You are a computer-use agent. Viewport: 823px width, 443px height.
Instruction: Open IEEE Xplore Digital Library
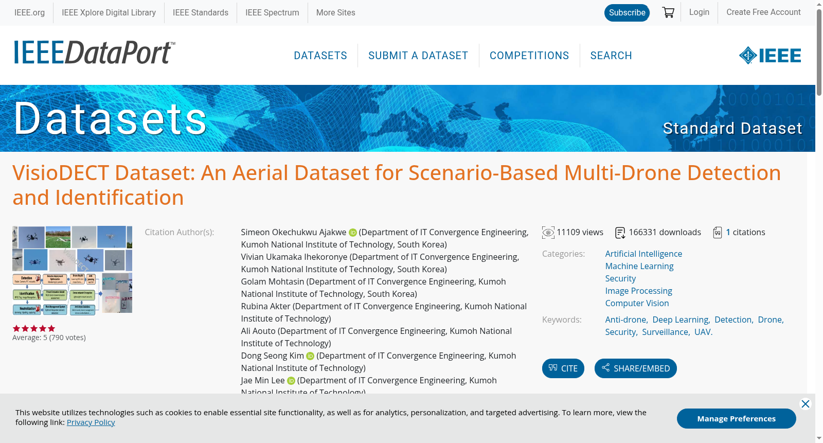click(x=109, y=12)
